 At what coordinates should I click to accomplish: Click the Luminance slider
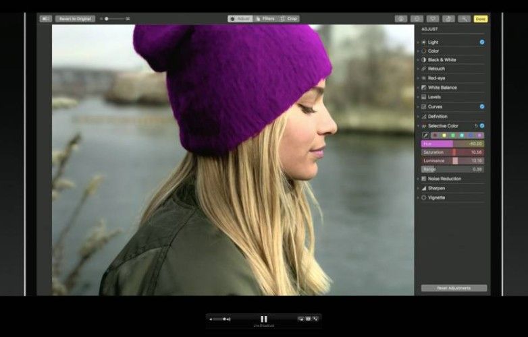point(453,161)
